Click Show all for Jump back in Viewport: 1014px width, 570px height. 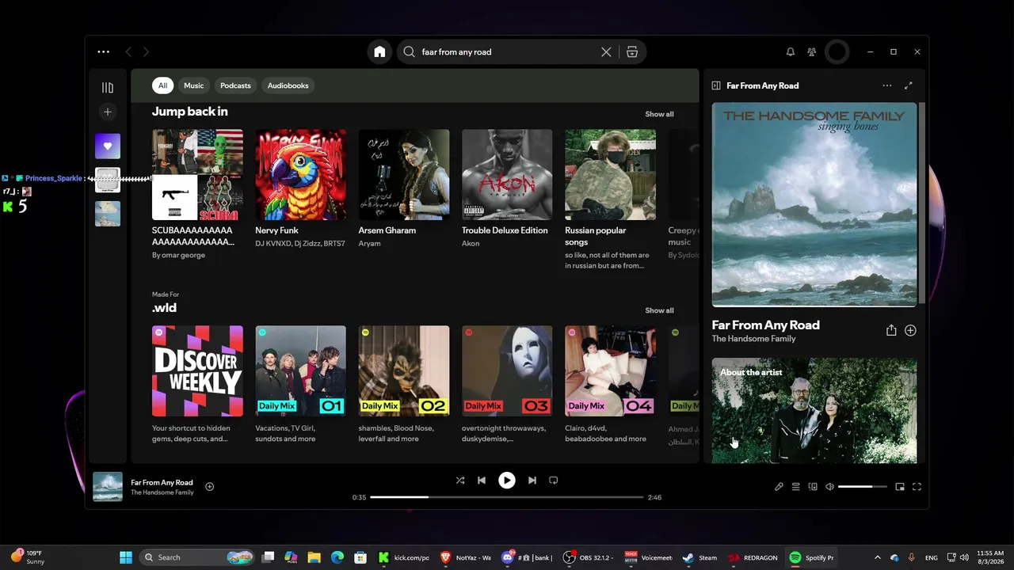[x=659, y=114]
